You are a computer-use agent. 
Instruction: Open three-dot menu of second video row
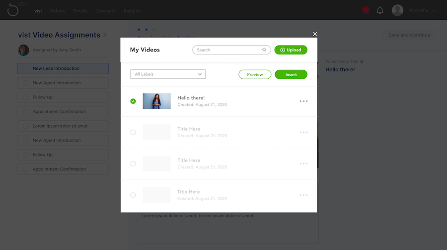303,132
